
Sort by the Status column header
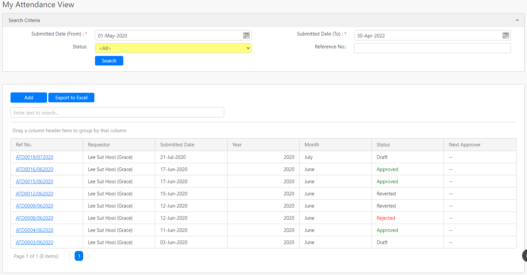pyautogui.click(x=408, y=145)
